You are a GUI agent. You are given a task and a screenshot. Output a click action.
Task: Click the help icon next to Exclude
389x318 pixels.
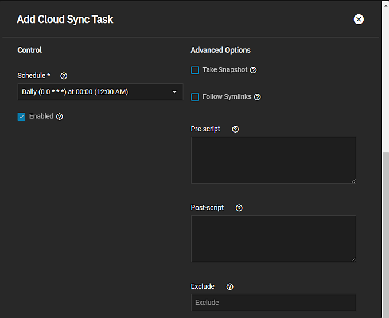click(229, 286)
